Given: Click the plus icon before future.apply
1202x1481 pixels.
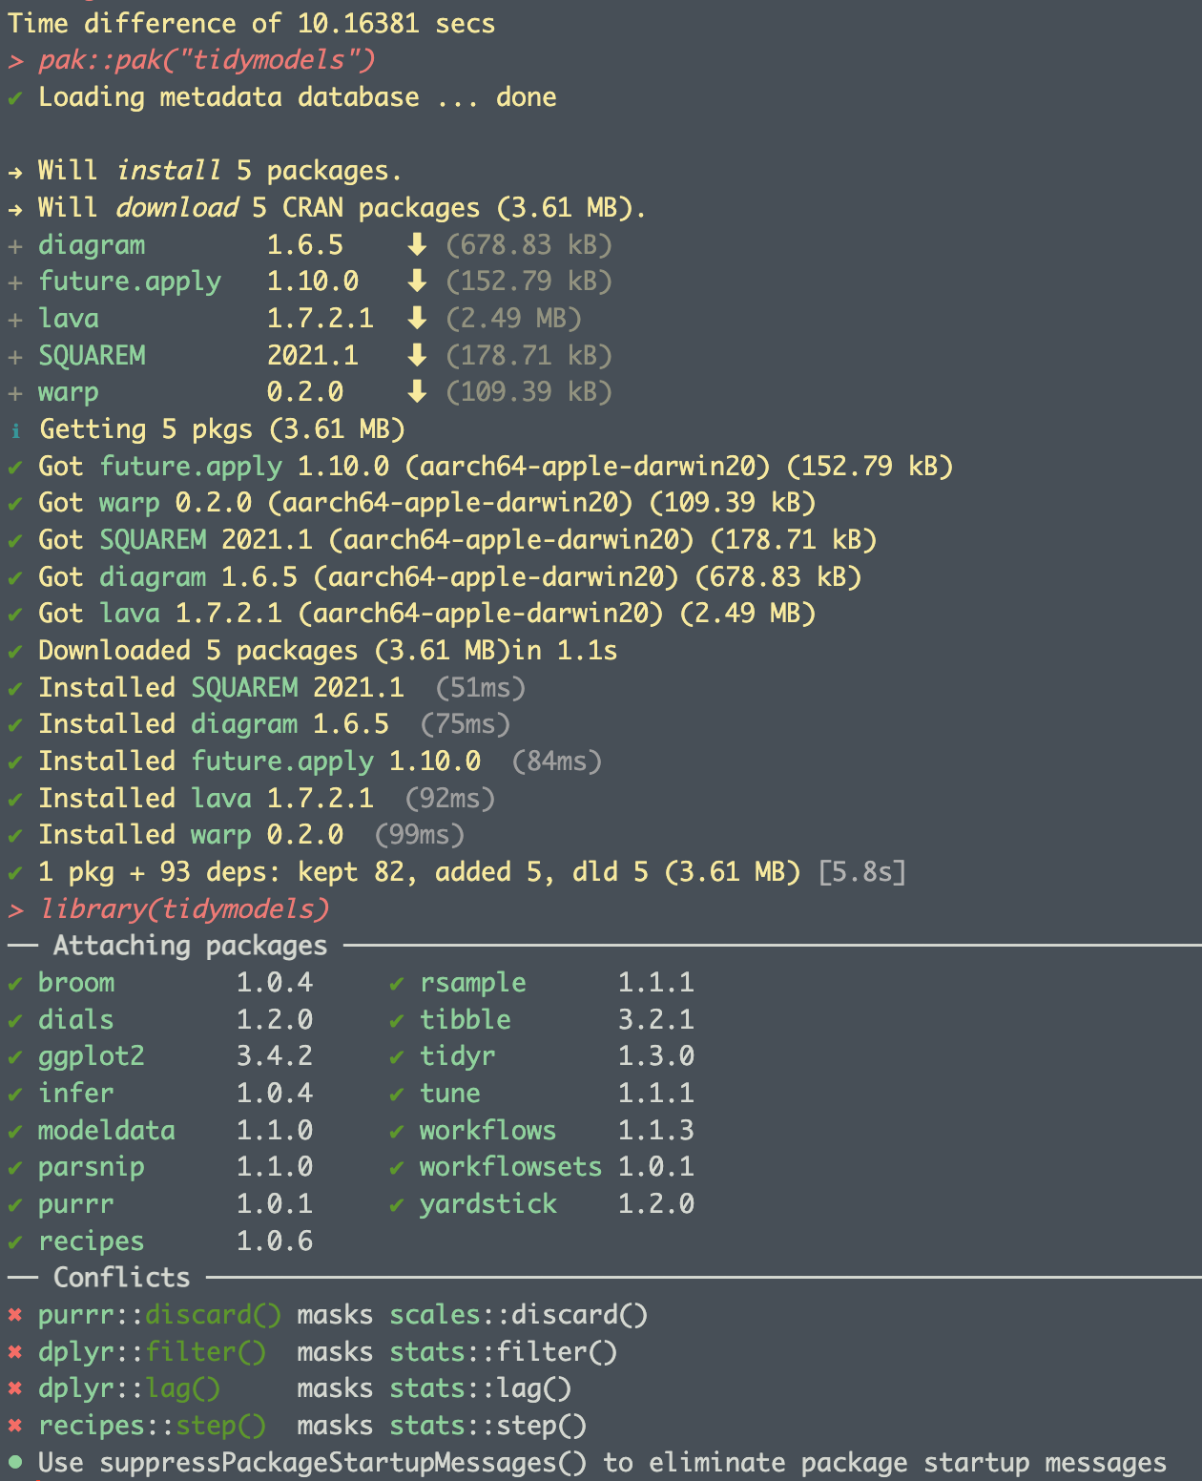Looking at the screenshot, I should coord(14,282).
